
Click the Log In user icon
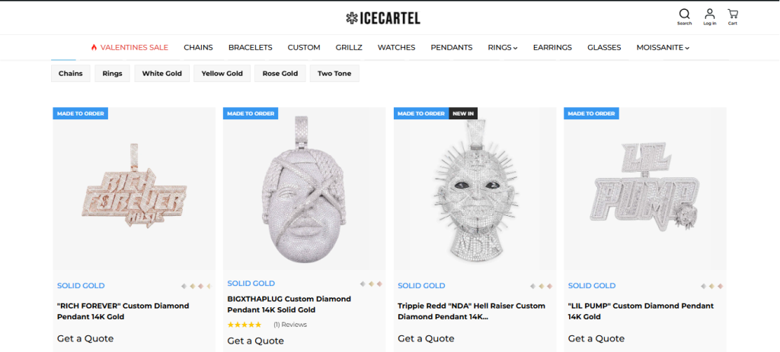pos(709,14)
